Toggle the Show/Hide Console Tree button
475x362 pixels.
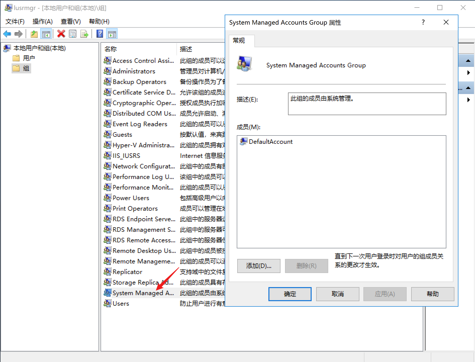tap(46, 34)
